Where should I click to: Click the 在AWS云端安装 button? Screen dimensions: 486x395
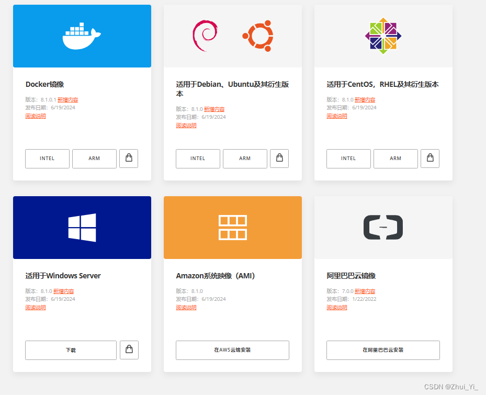[232, 351]
